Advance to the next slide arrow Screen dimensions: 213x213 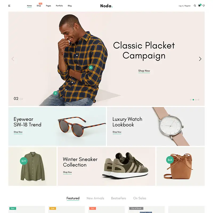[200, 59]
